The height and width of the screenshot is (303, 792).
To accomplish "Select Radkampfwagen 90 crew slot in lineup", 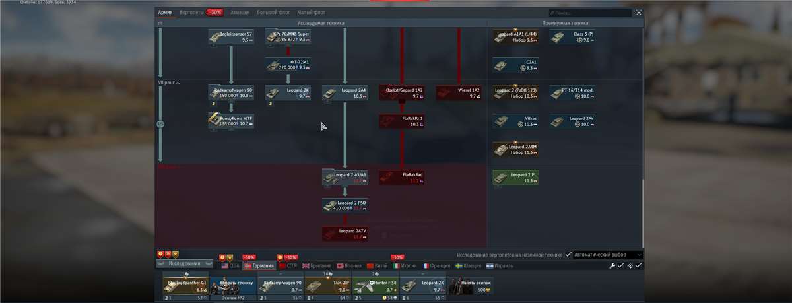I will pyautogui.click(x=280, y=285).
